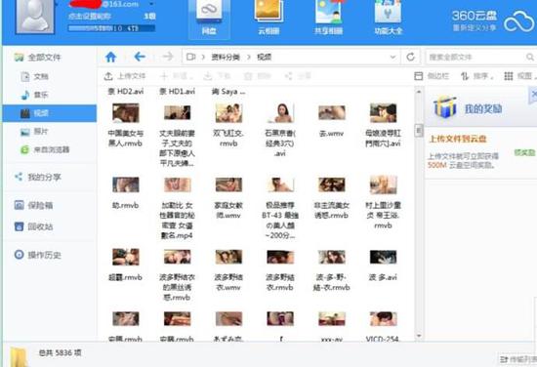The height and width of the screenshot is (367, 537).
Task: Click the 总共 5836 项 status text
Action: click(60, 352)
